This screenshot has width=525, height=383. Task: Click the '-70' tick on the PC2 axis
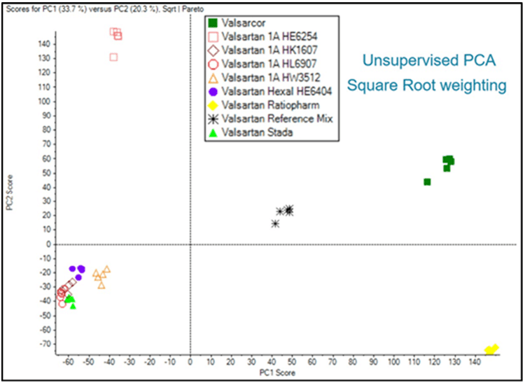pyautogui.click(x=44, y=344)
